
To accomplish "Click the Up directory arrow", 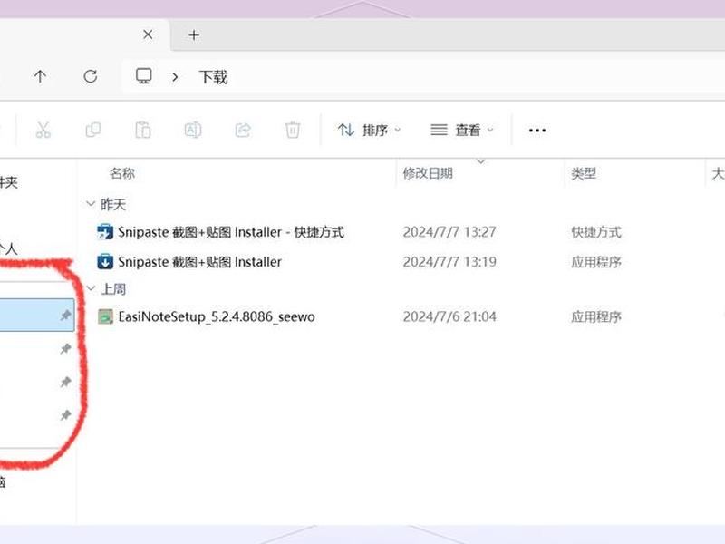I will pos(40,76).
